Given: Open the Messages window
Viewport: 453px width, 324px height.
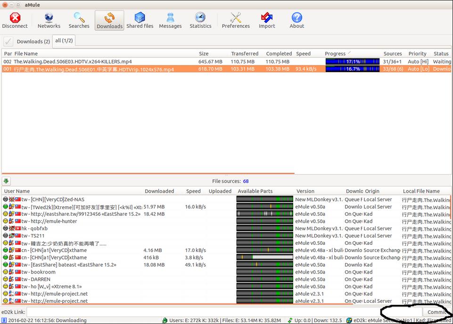Looking at the screenshot, I should [170, 21].
